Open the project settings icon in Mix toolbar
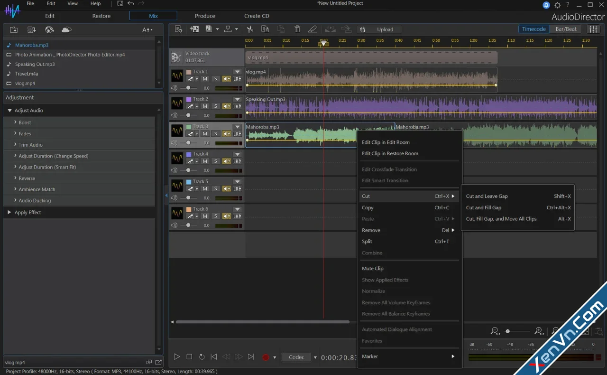This screenshot has height=375, width=607. (178, 29)
